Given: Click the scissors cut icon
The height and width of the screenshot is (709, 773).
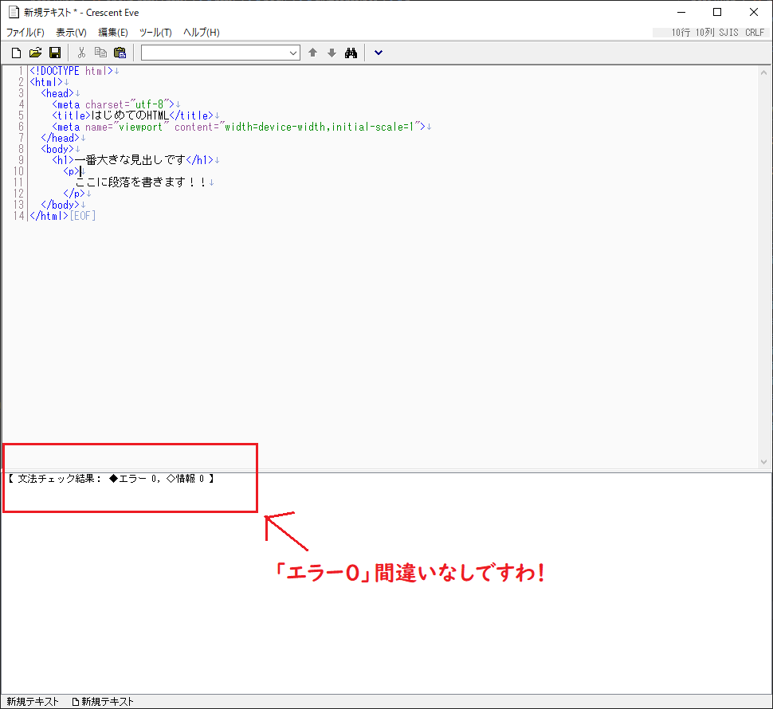Looking at the screenshot, I should (81, 53).
